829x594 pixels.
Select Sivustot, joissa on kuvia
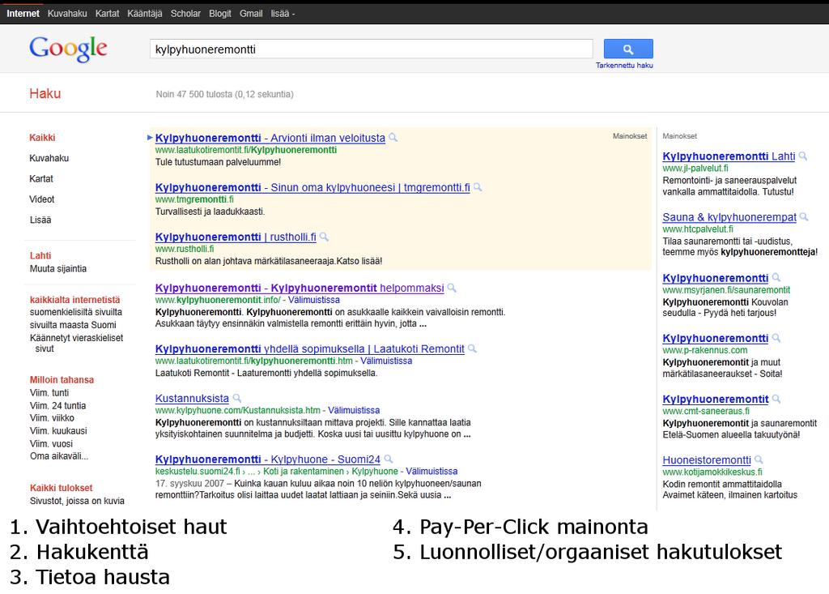tap(77, 501)
